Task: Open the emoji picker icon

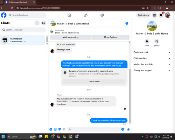Action: pyautogui.click(x=122, y=129)
